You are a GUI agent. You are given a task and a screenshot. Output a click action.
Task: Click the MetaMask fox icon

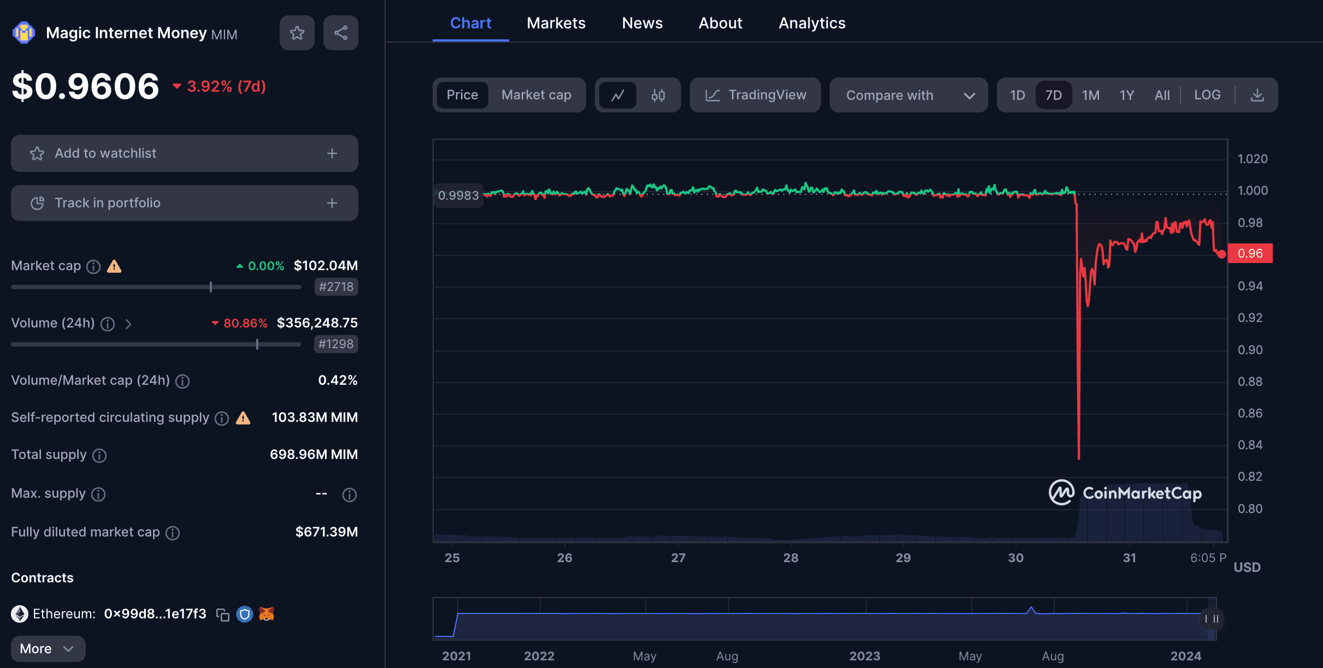[x=267, y=614]
